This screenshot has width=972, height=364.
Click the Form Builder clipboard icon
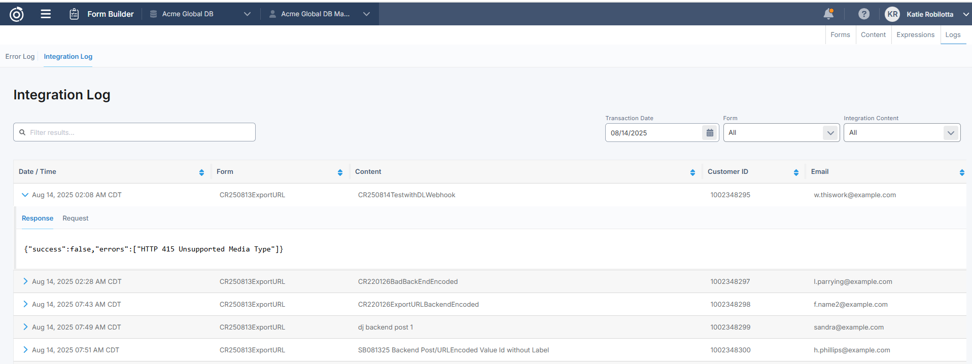pyautogui.click(x=74, y=14)
